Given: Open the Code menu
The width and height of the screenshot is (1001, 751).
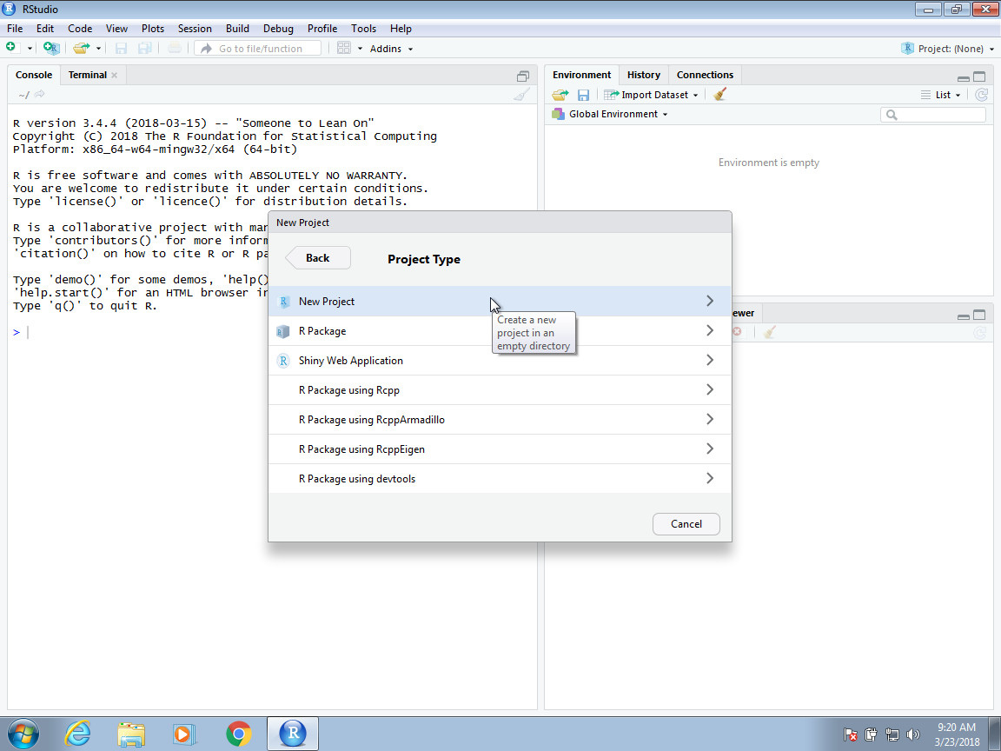Looking at the screenshot, I should coord(80,28).
